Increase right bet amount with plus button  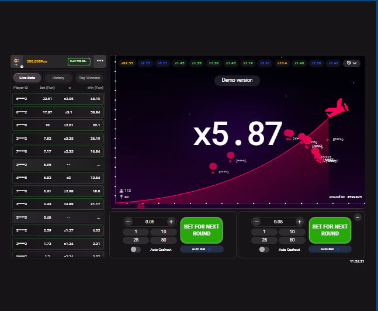(x=299, y=222)
